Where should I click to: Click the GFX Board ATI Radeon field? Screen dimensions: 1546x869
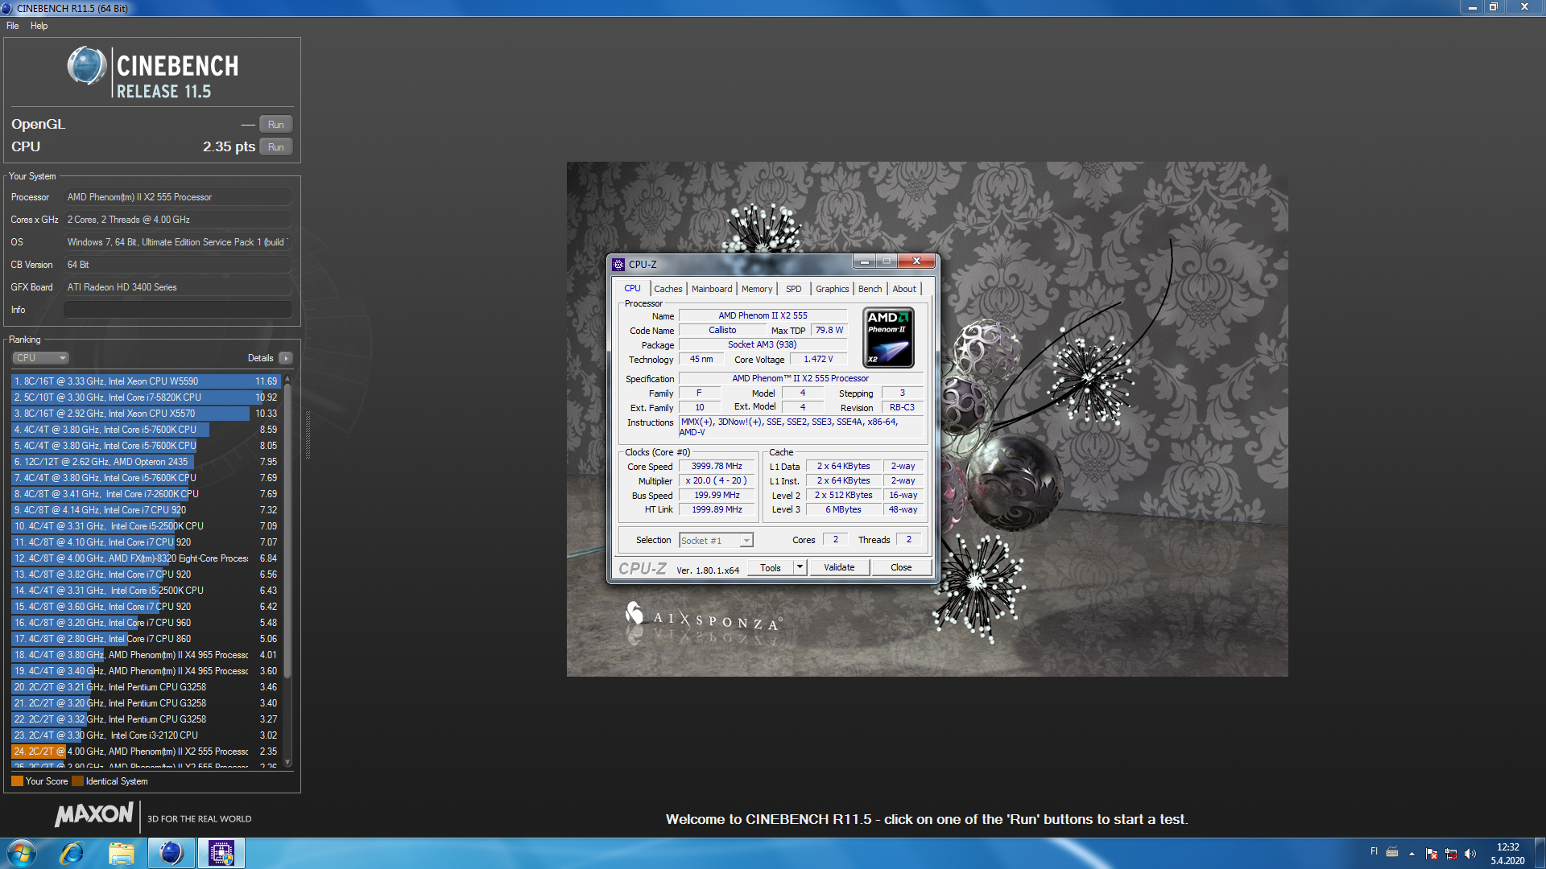(x=178, y=287)
